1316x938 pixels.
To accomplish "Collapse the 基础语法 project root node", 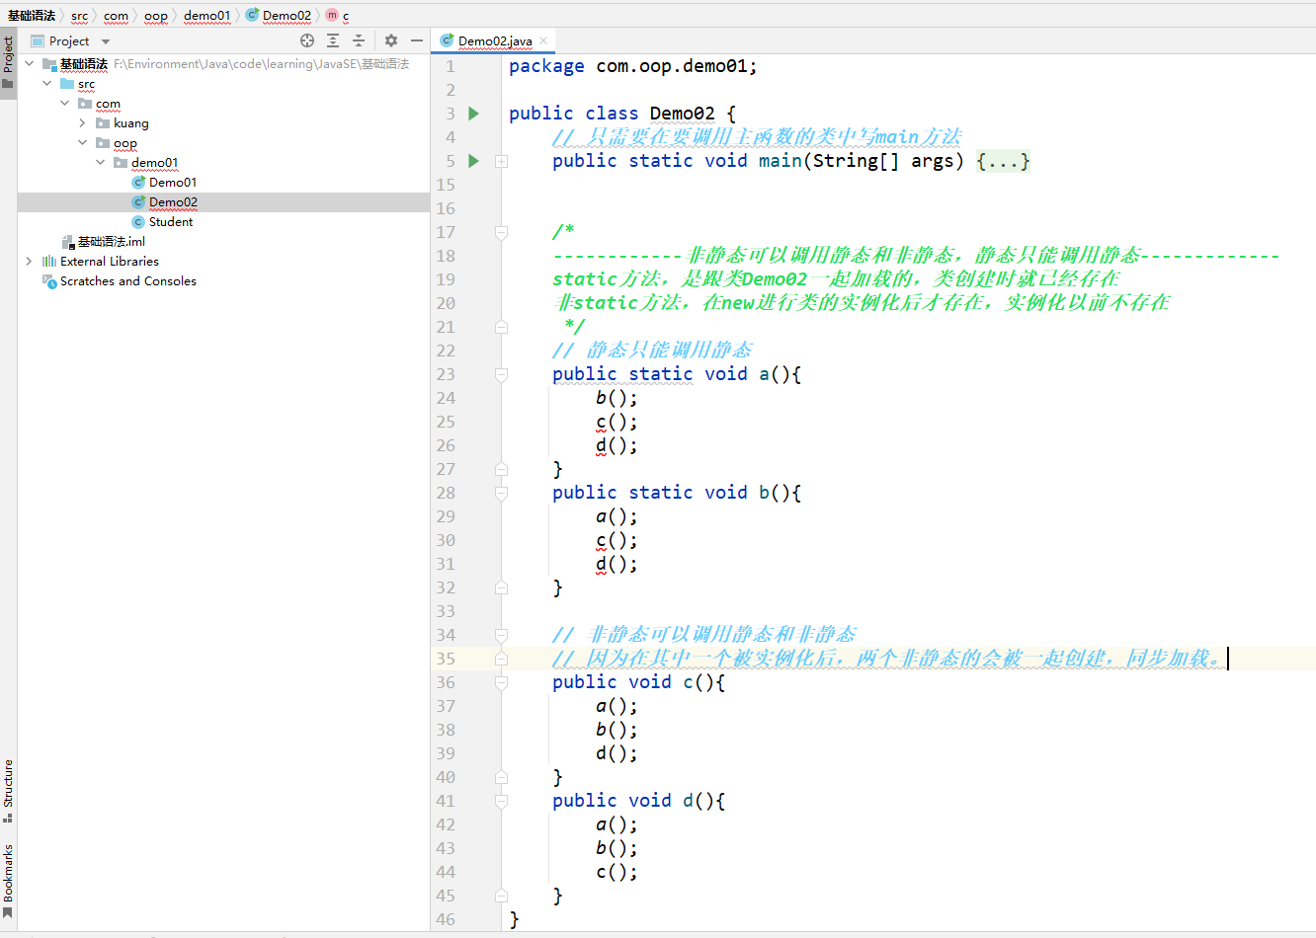I will 30,64.
